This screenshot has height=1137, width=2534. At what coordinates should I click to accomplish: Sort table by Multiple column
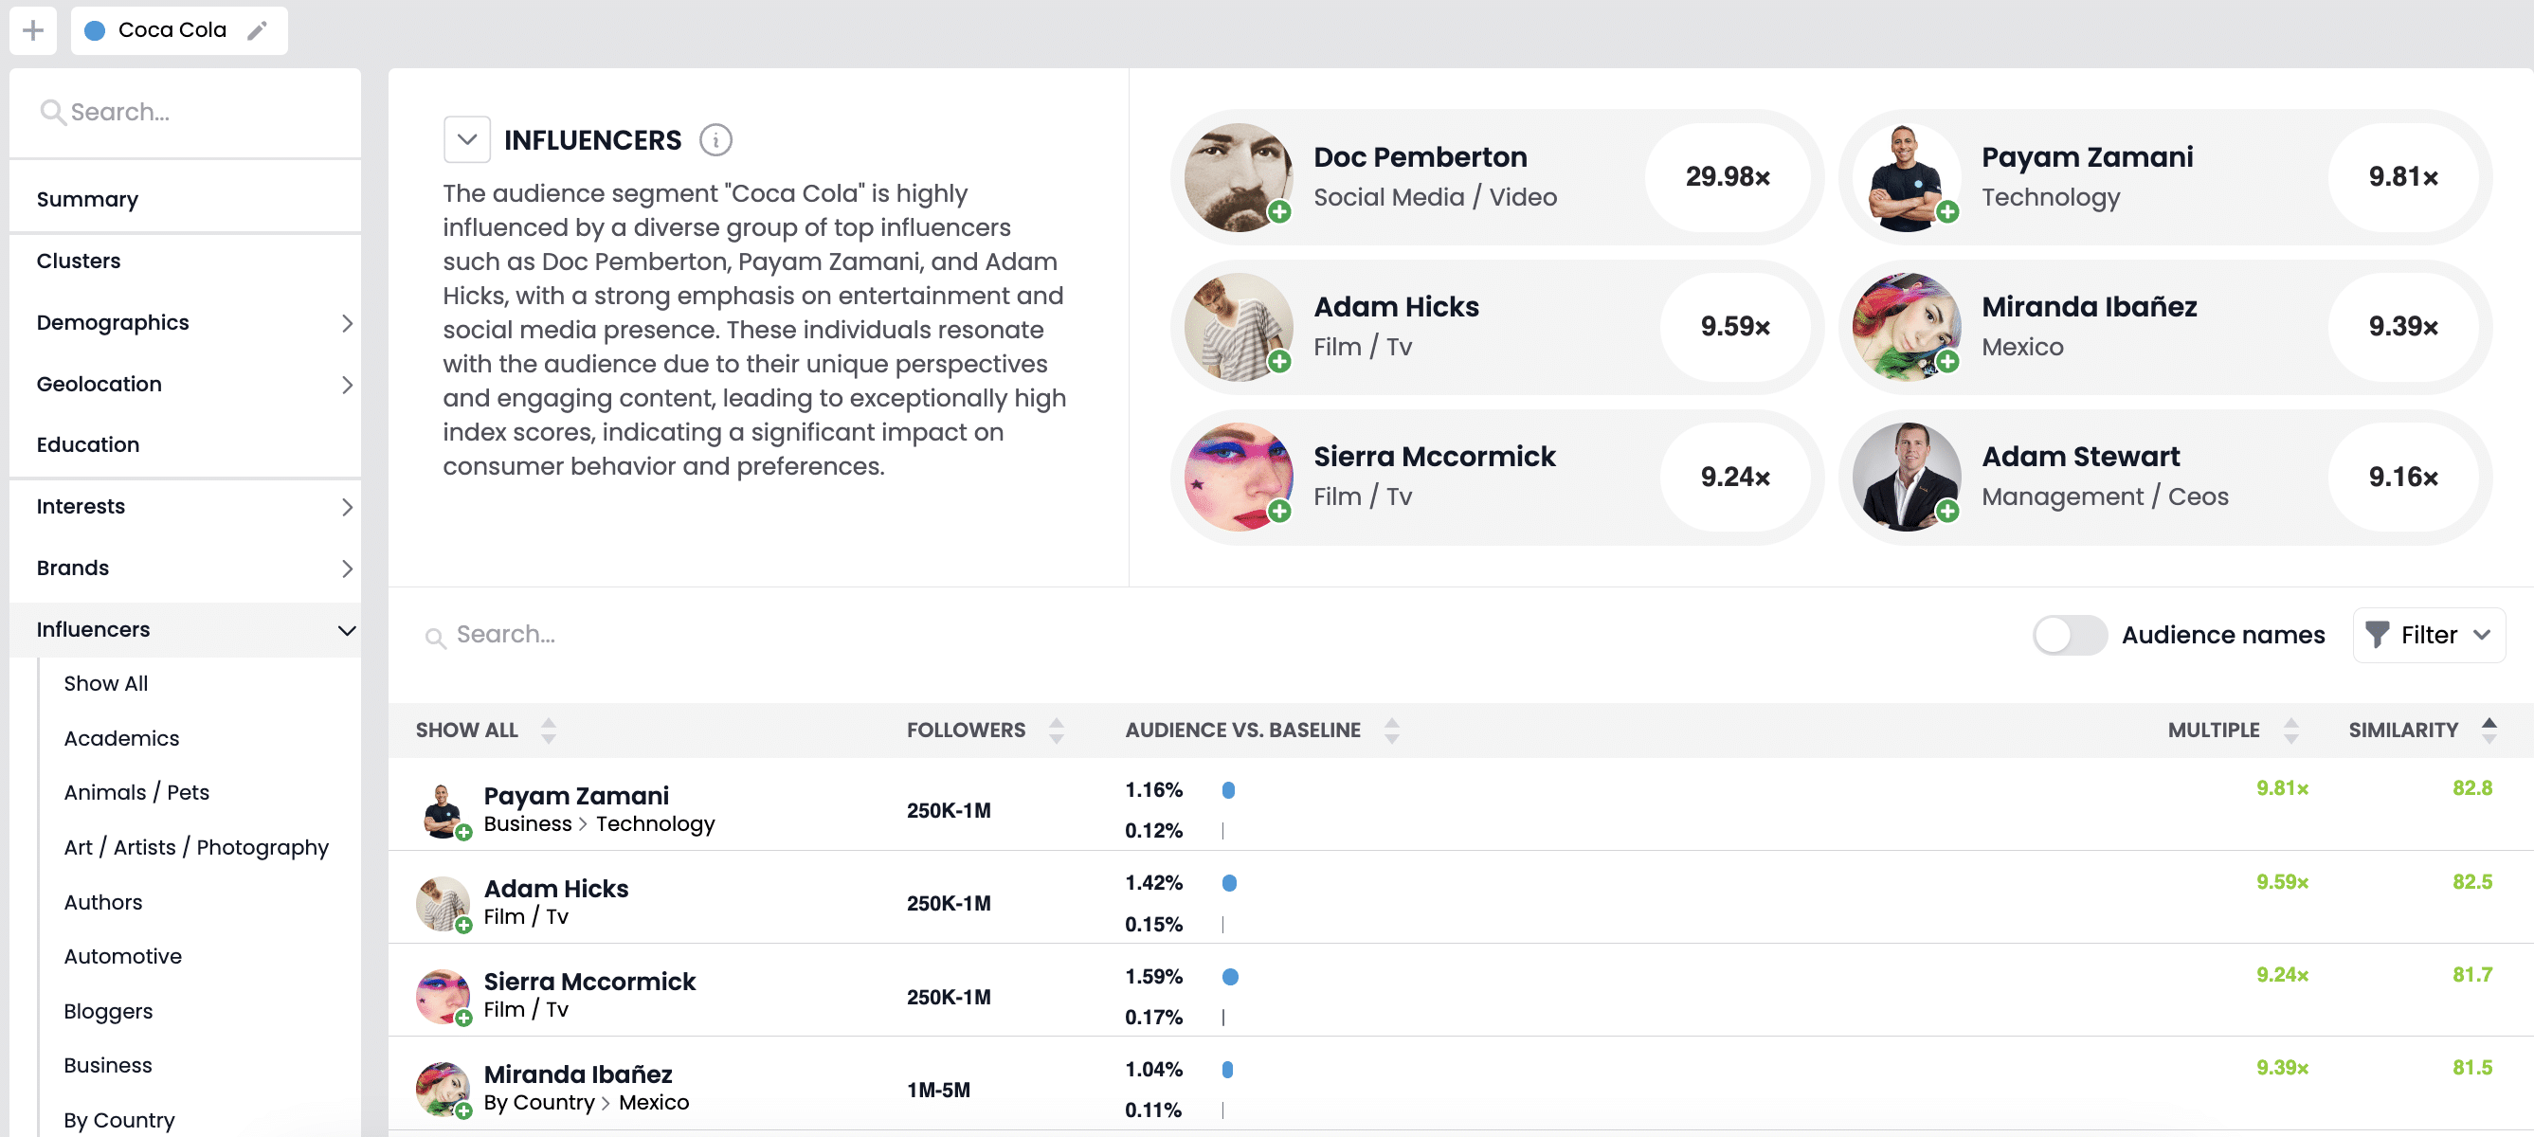click(x=2290, y=730)
